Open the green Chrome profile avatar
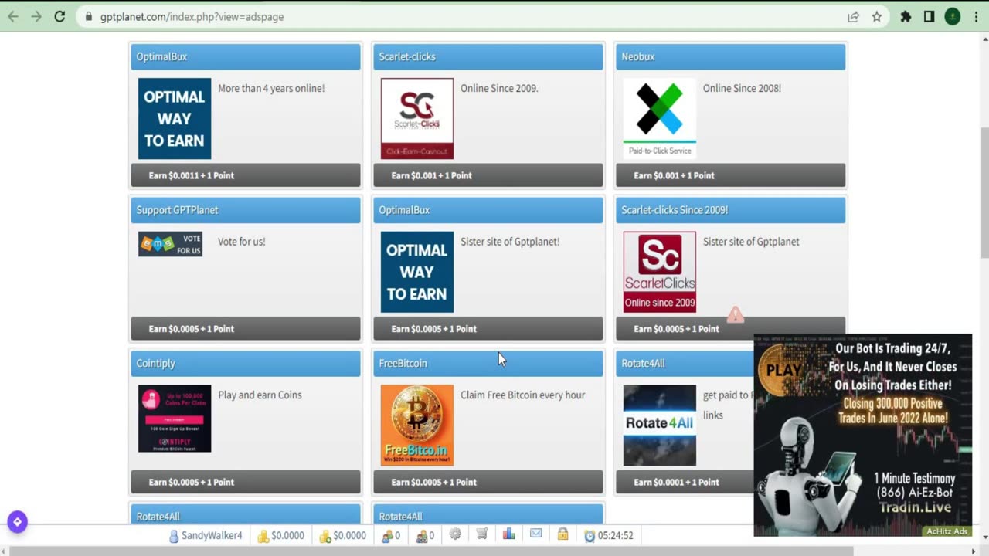Image resolution: width=989 pixels, height=556 pixels. [x=952, y=17]
